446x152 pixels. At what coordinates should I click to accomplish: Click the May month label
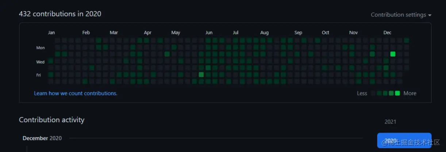coord(176,33)
